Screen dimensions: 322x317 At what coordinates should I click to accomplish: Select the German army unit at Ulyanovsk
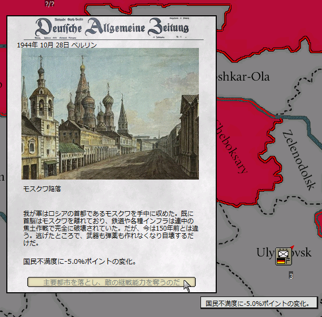[284, 256]
